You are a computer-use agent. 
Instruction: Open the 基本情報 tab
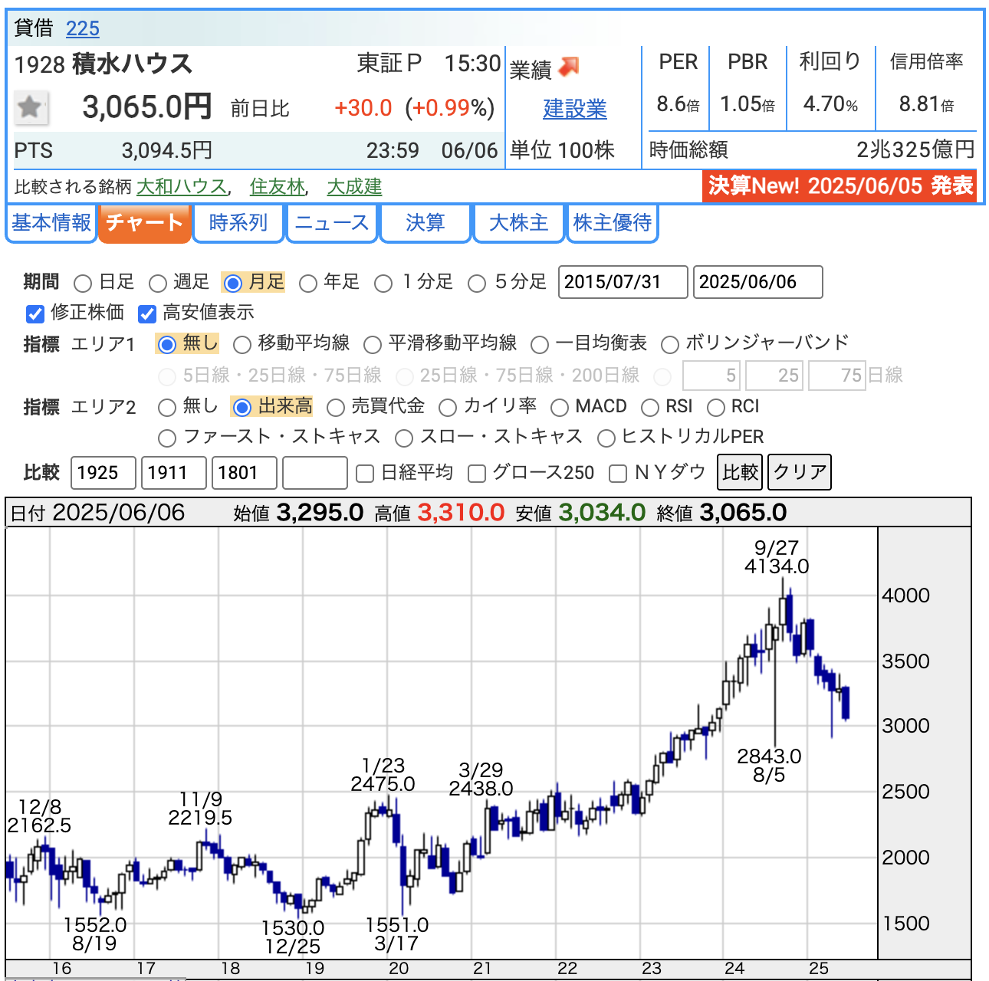(x=51, y=223)
